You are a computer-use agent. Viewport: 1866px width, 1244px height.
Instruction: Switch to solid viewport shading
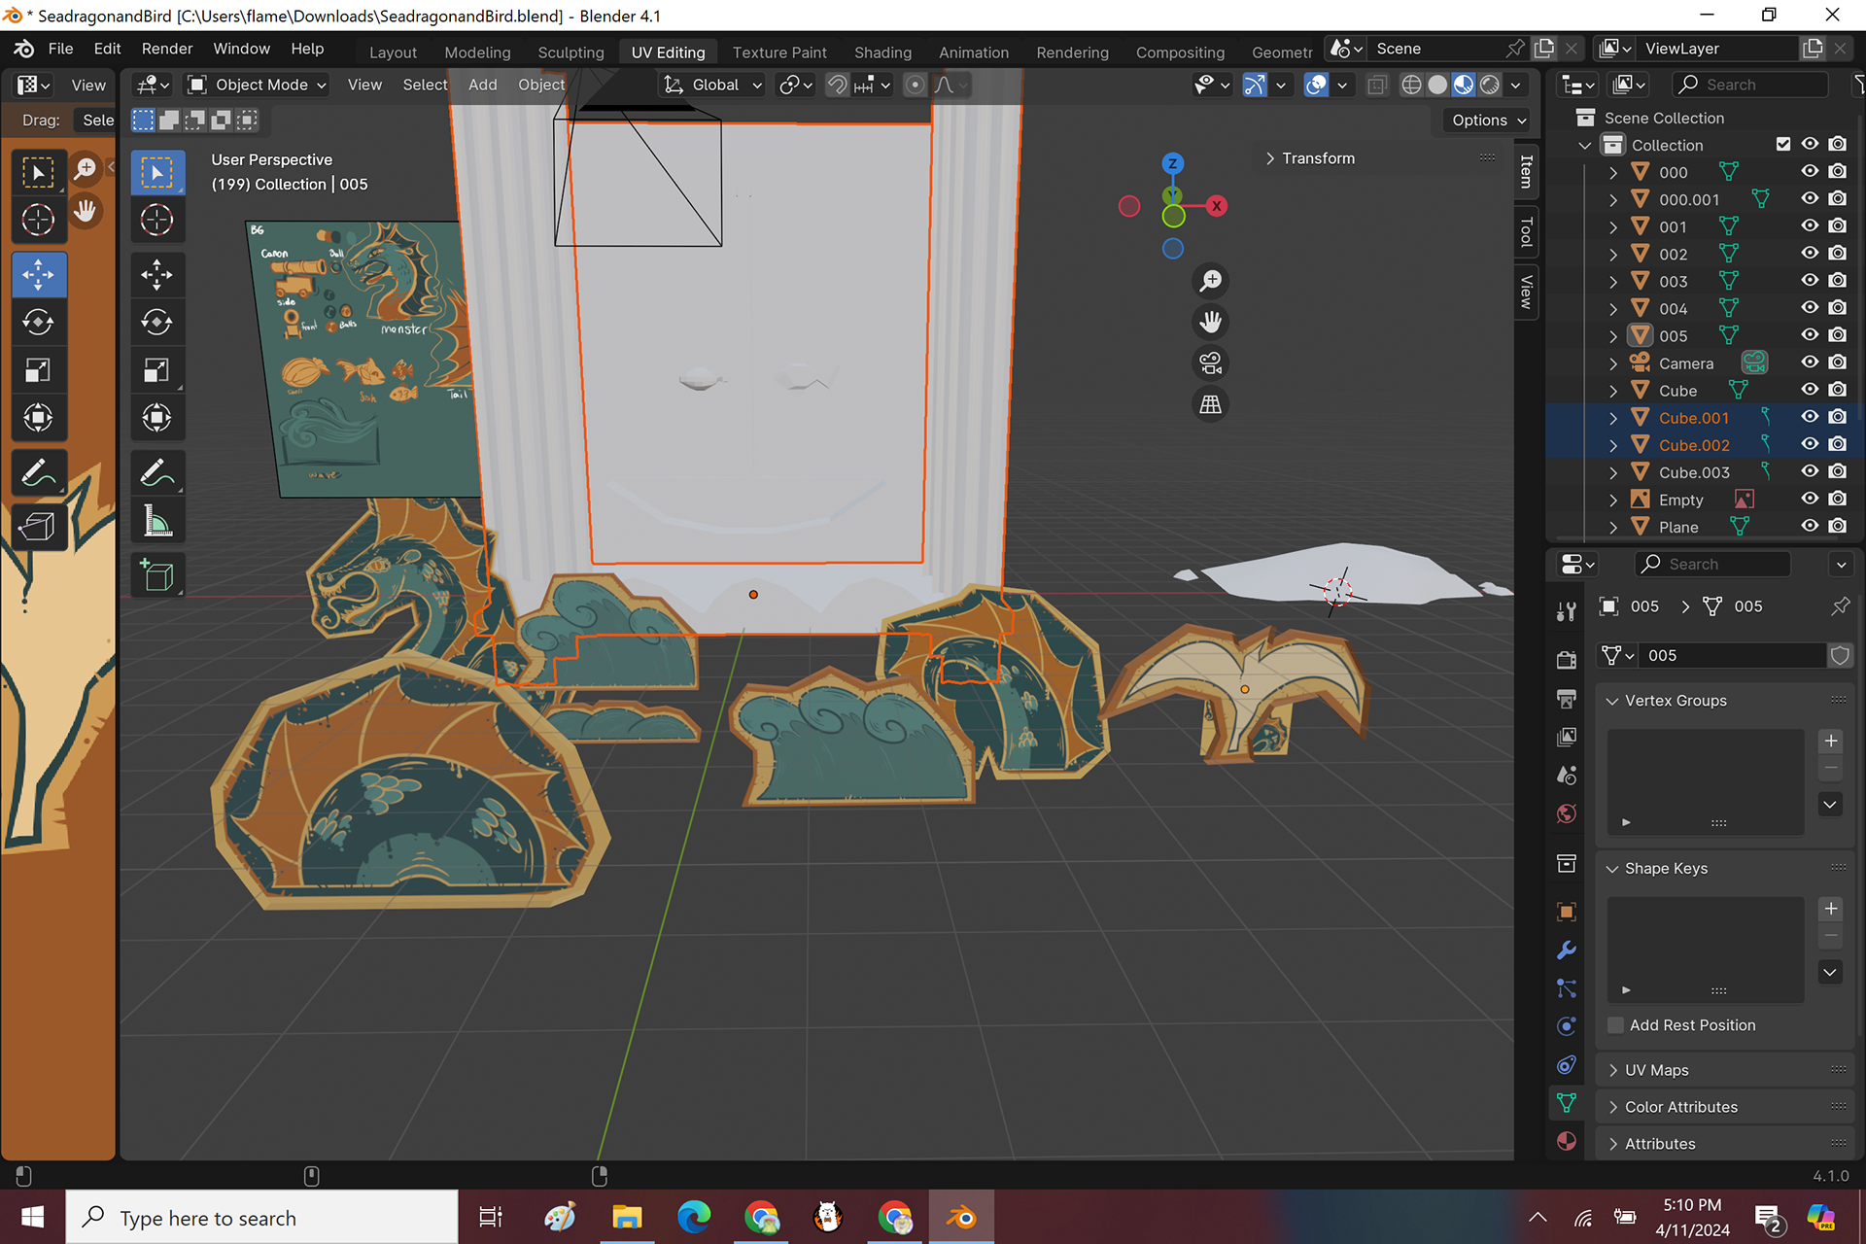tap(1437, 85)
